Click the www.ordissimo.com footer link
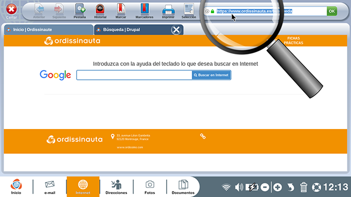351x197 pixels. pyautogui.click(x=130, y=147)
